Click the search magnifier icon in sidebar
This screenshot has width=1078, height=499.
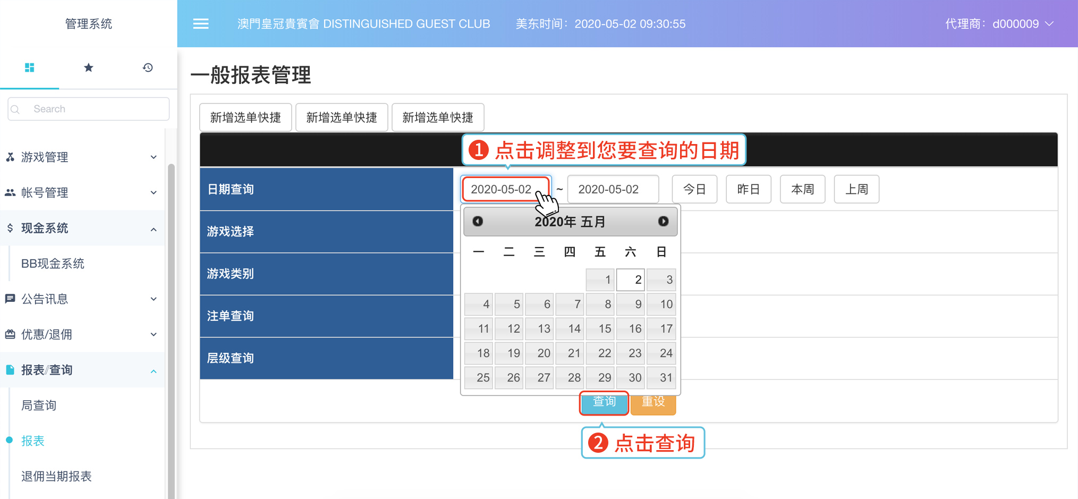coord(16,109)
